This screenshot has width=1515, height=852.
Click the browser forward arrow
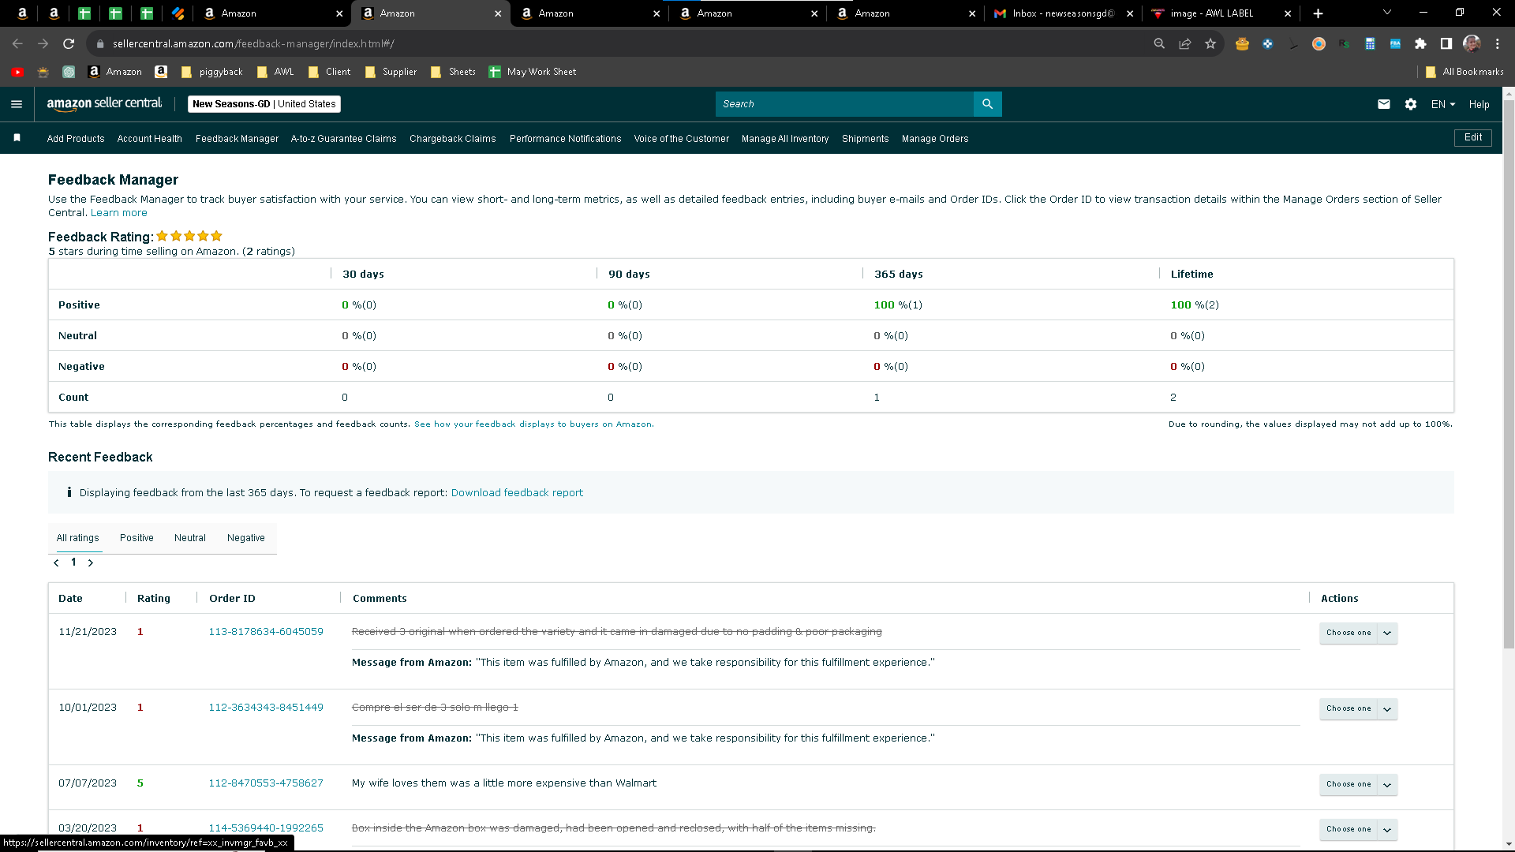click(x=43, y=44)
